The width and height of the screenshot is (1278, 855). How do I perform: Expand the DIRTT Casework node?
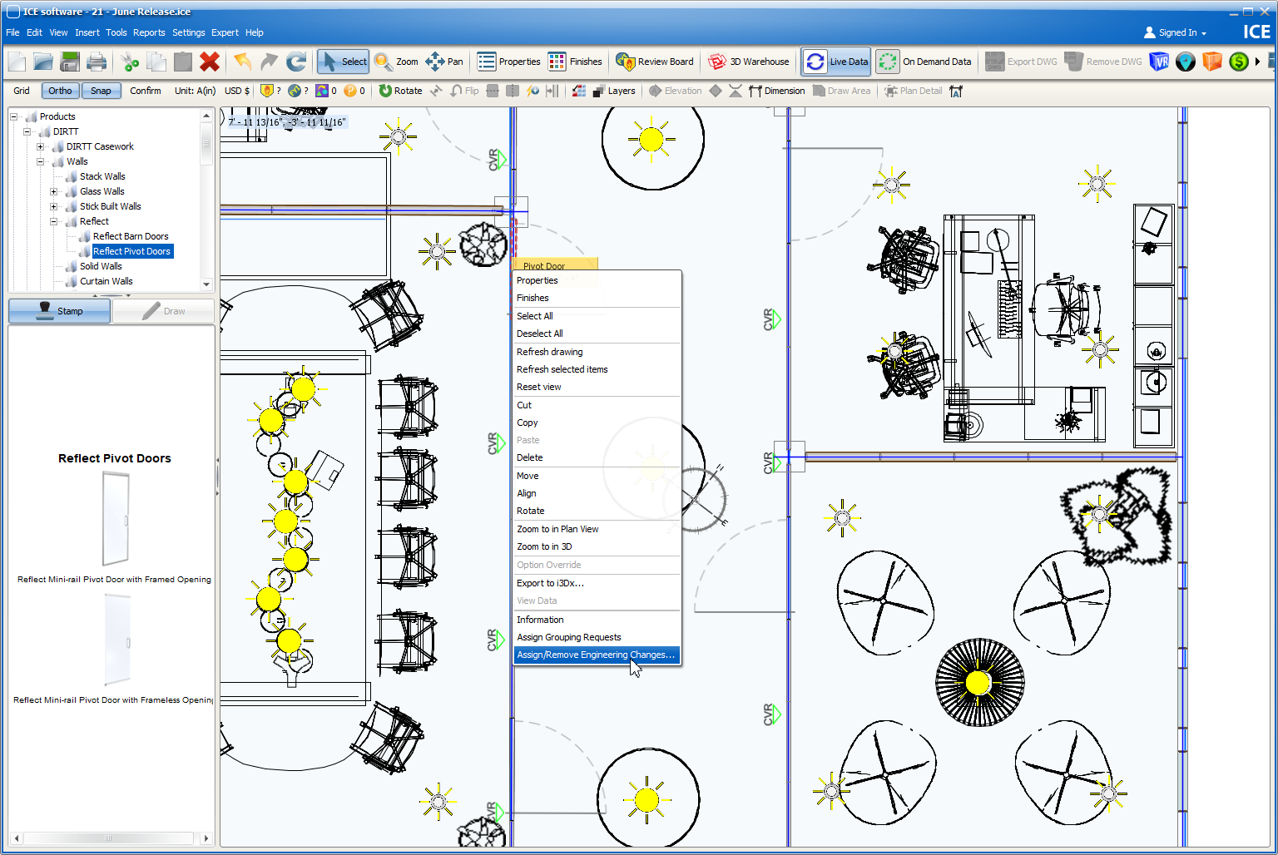click(41, 146)
